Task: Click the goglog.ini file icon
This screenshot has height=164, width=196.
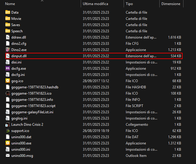Action: [7, 118]
